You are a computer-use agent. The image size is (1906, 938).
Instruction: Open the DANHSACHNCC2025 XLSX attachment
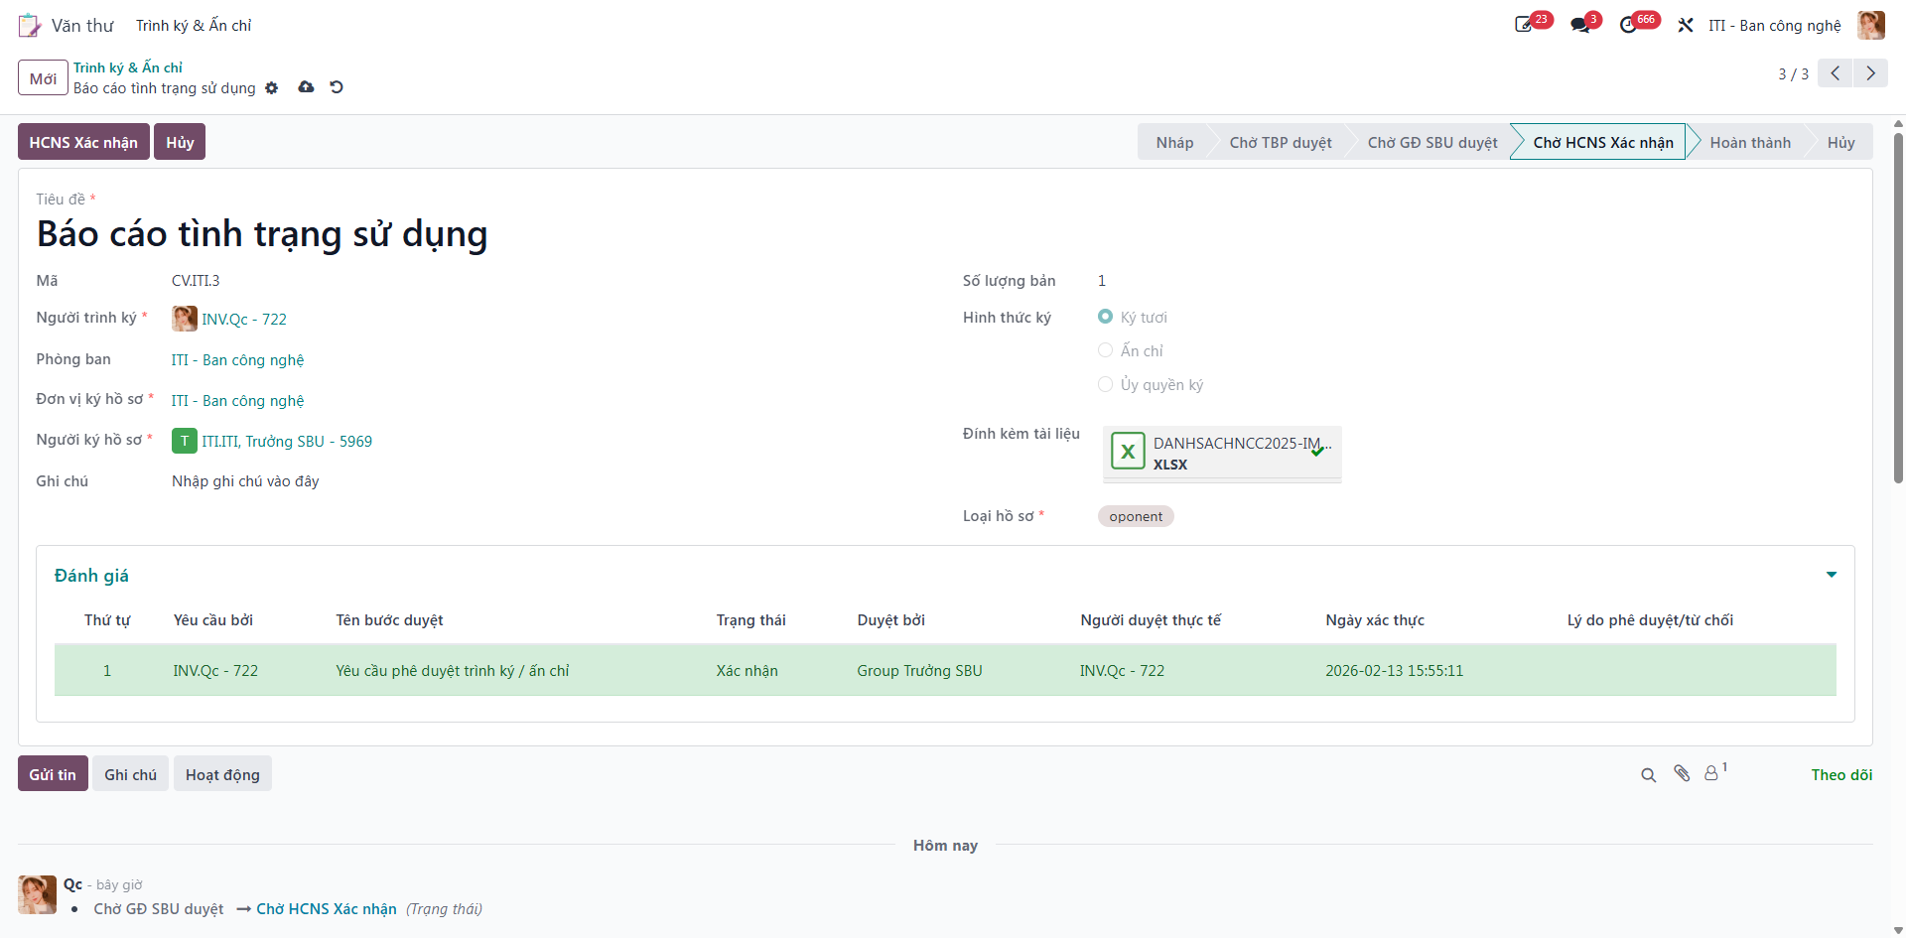(1222, 454)
